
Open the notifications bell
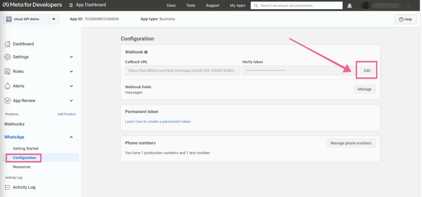click(x=350, y=5)
